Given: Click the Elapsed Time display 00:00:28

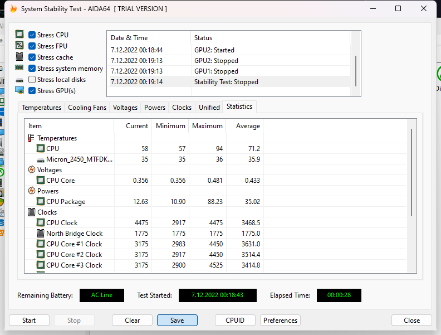Looking at the screenshot, I should coord(339,295).
